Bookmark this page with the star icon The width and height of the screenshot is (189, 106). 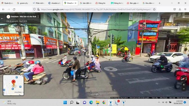tap(154, 9)
